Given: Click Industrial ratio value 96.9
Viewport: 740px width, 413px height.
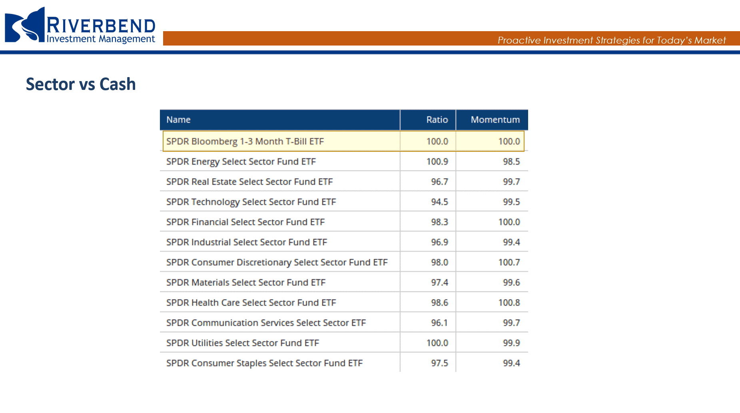Looking at the screenshot, I should (x=439, y=242).
